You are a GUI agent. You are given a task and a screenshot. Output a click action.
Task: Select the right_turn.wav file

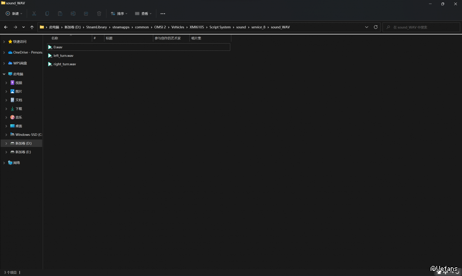point(65,64)
